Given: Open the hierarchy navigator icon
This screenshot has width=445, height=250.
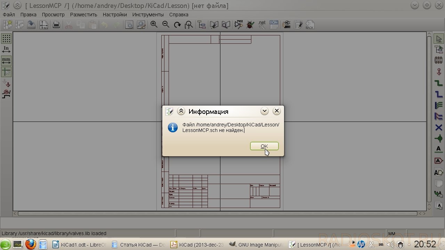Looking at the screenshot, I should (202, 25).
